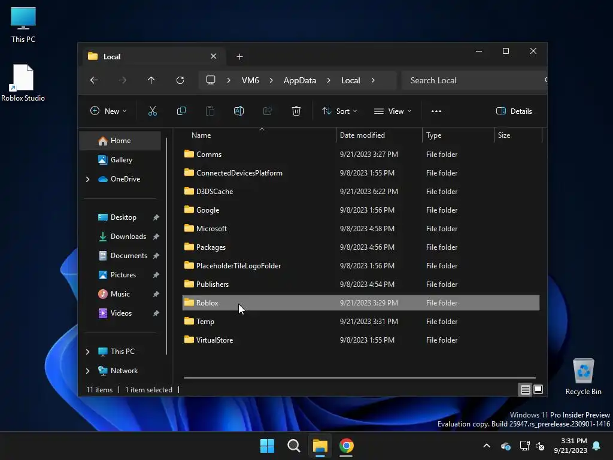Show hidden tray icons chevron

pyautogui.click(x=487, y=446)
